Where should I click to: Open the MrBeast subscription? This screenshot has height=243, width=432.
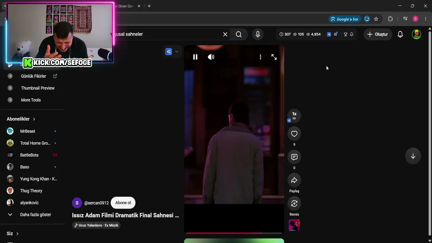[32, 131]
